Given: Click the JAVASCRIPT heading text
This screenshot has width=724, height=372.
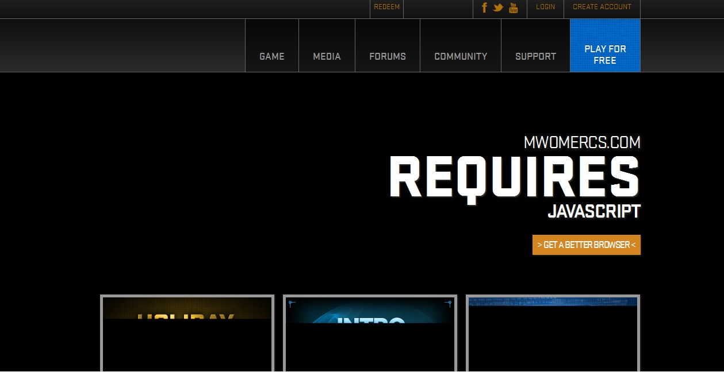Looking at the screenshot, I should point(594,211).
